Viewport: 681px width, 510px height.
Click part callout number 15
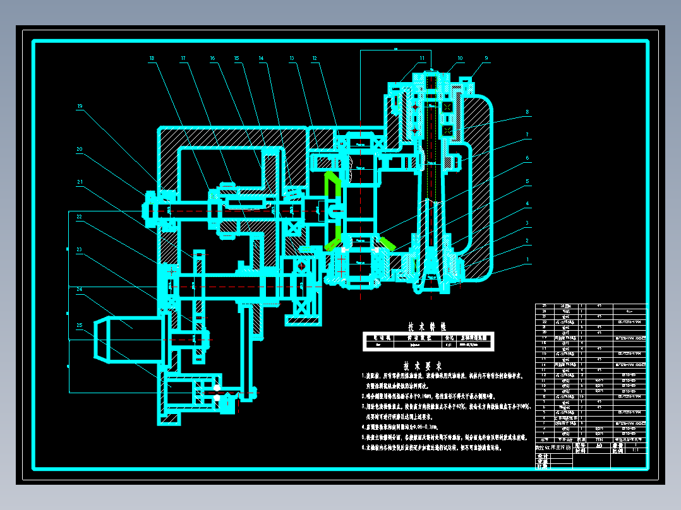pyautogui.click(x=237, y=58)
